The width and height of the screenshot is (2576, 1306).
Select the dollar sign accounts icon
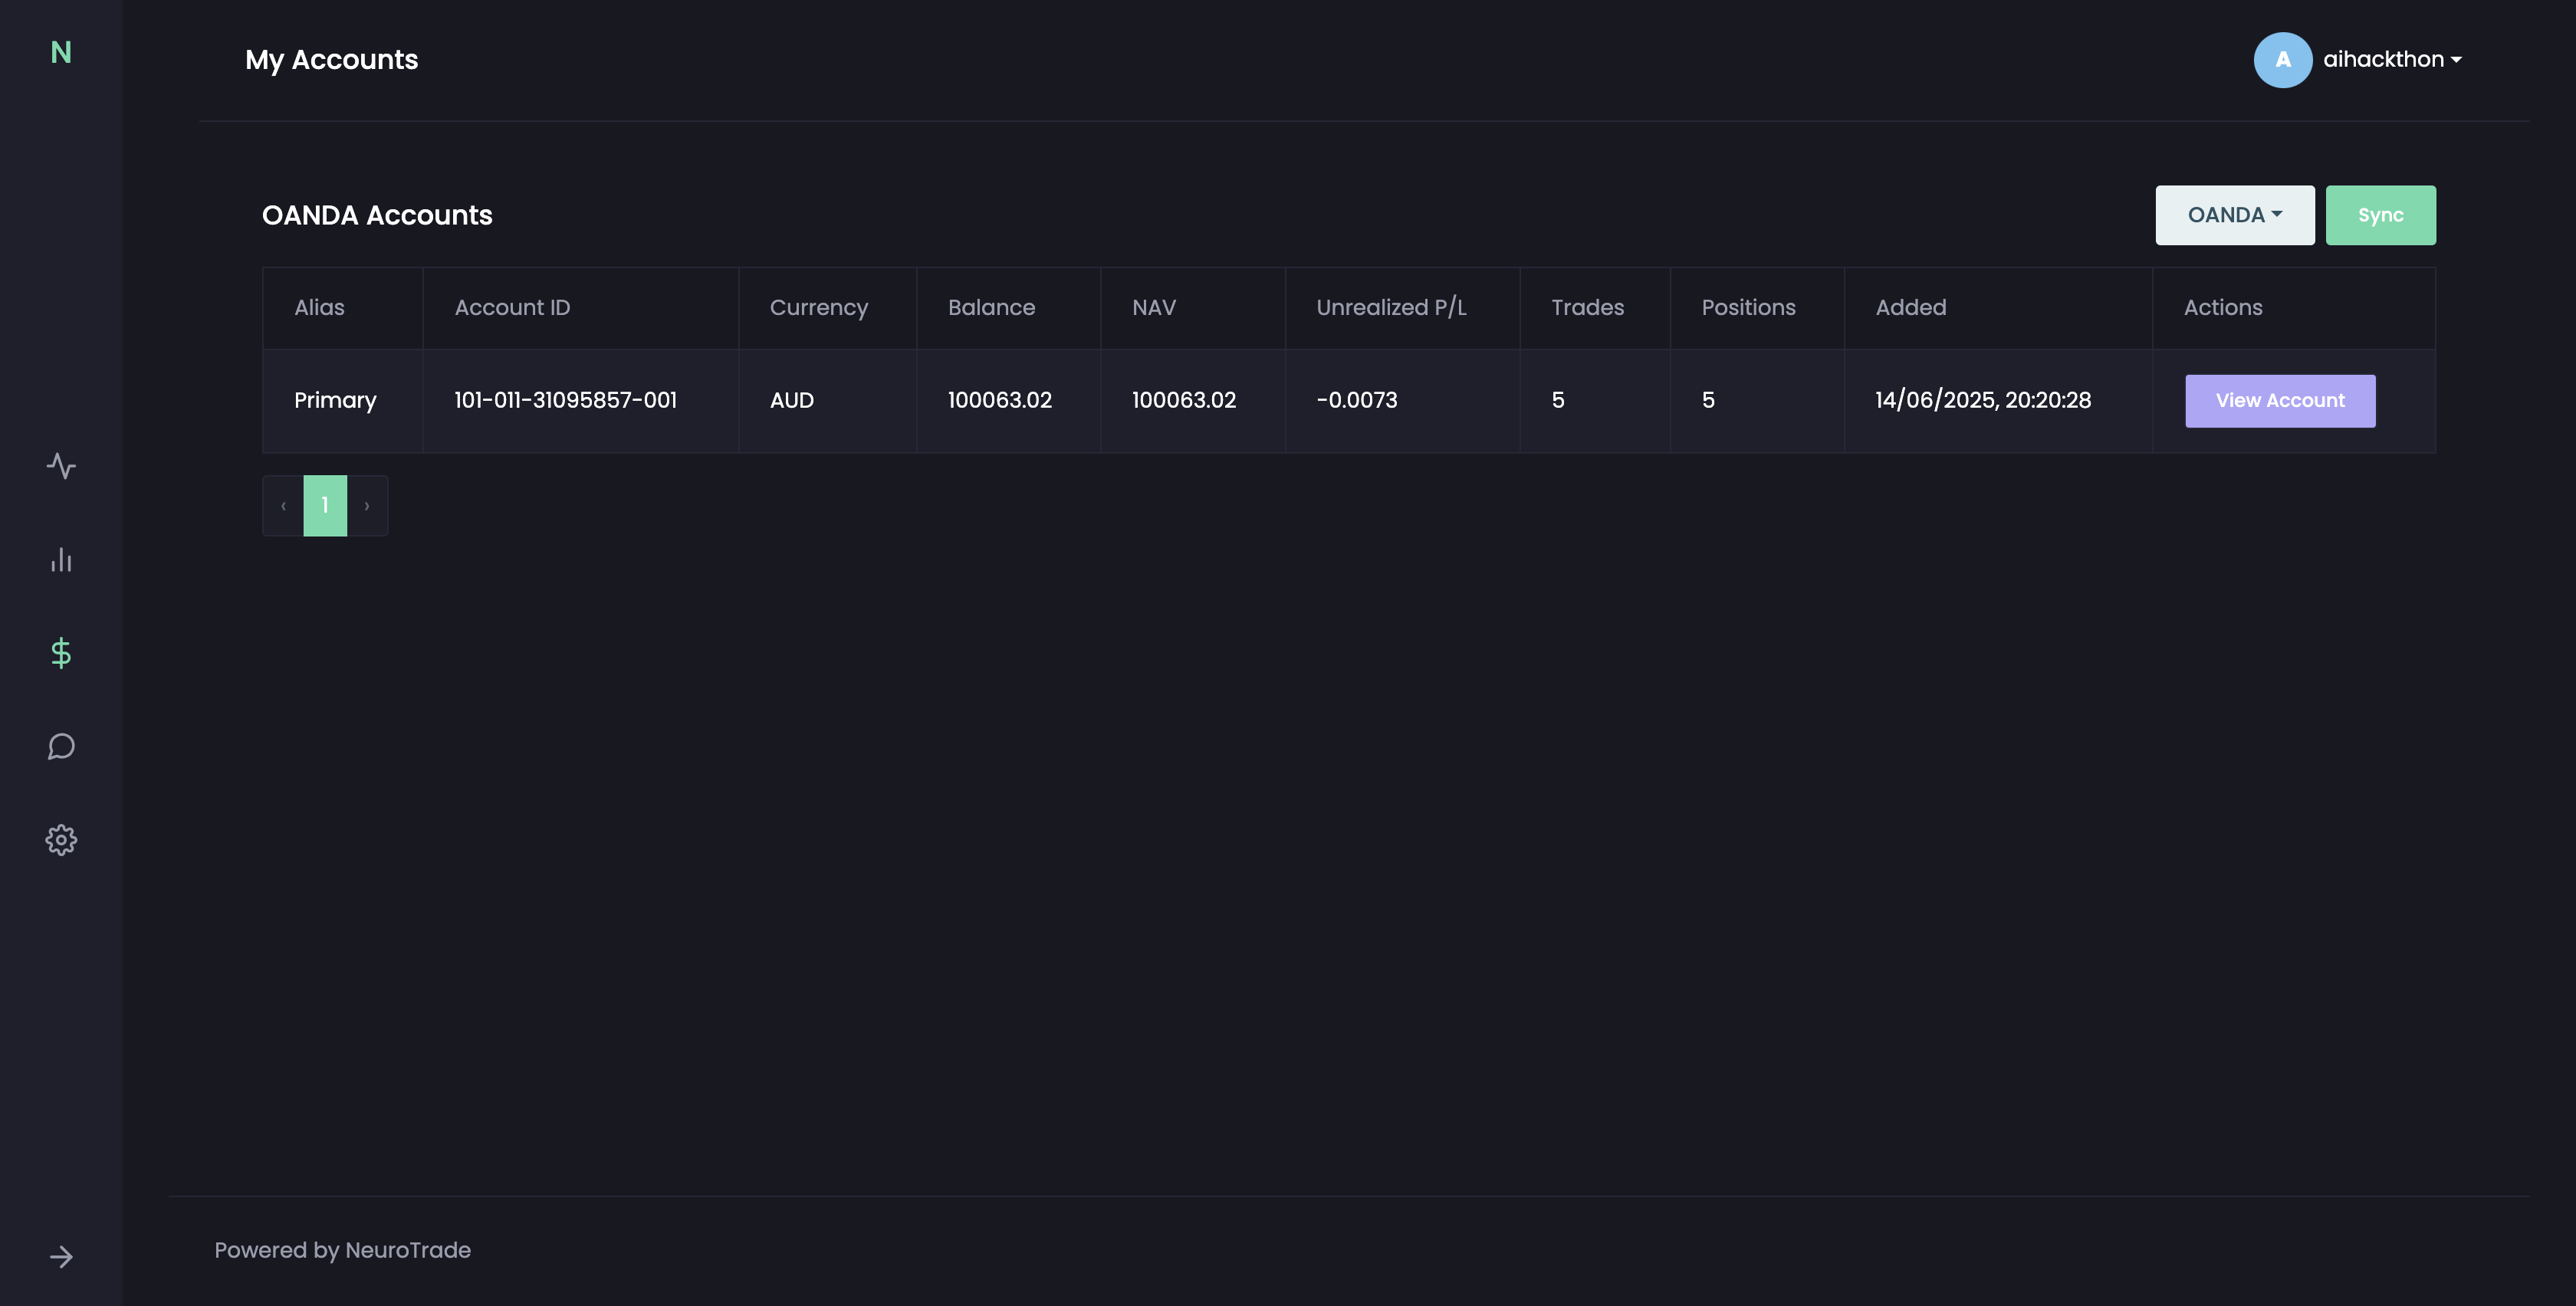(61, 653)
